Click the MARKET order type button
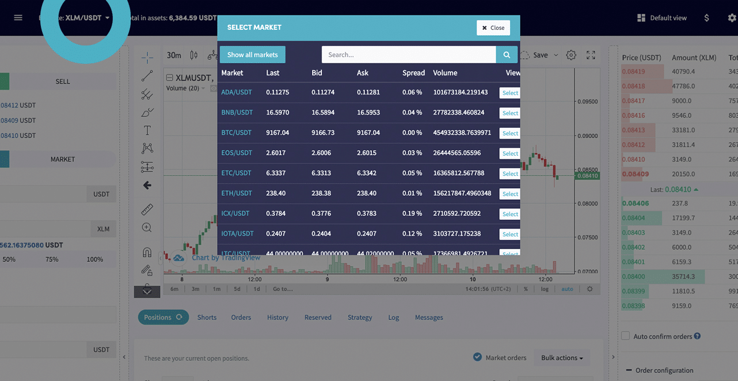 (x=63, y=159)
